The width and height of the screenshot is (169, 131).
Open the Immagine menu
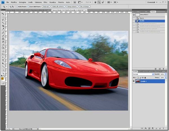(23, 2)
